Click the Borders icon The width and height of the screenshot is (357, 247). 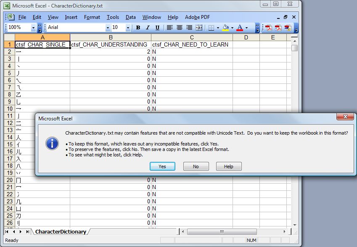(211, 28)
